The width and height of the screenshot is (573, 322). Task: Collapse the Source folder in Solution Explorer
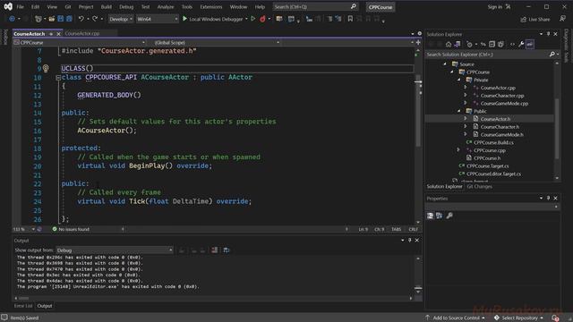pos(445,64)
